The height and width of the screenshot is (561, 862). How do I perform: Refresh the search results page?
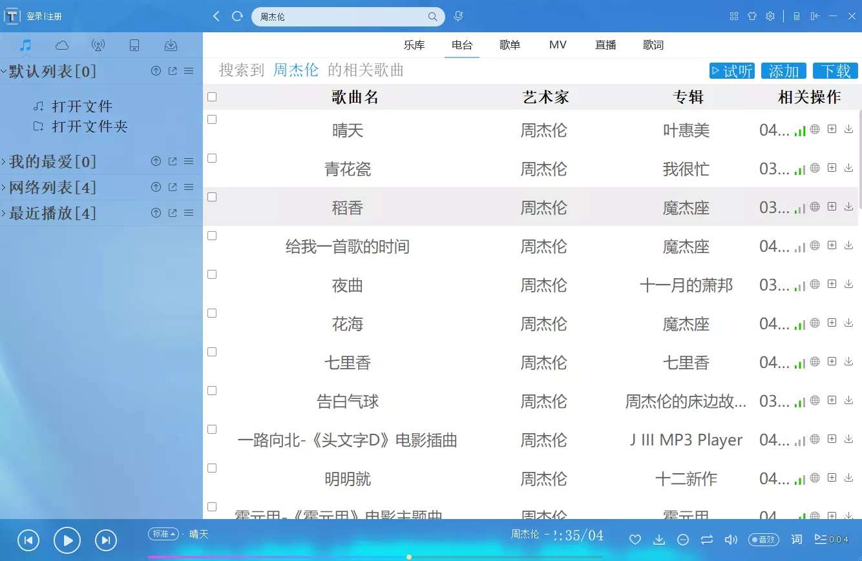pos(237,16)
